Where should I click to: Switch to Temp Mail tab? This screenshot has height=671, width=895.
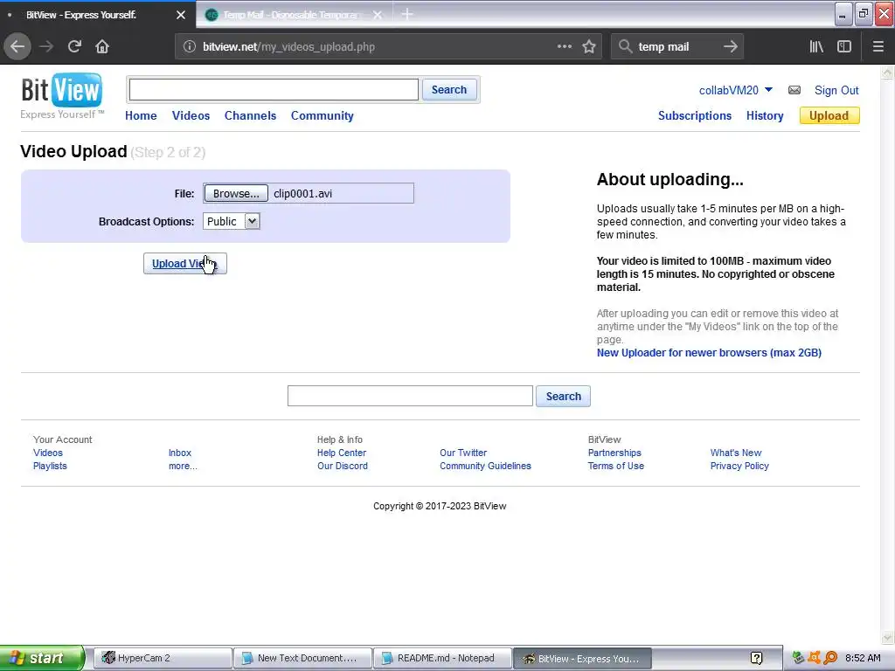(294, 15)
